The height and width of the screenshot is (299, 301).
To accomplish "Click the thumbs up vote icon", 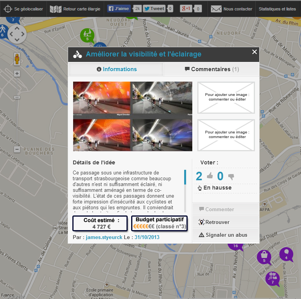I will click(210, 176).
